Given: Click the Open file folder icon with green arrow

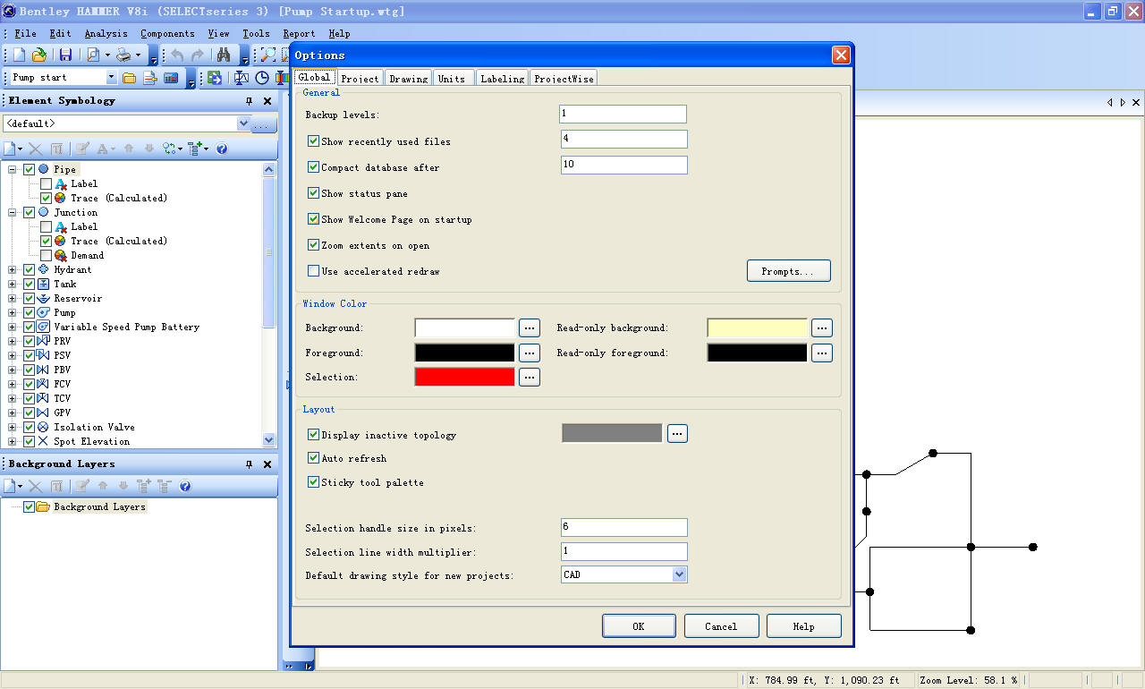Looking at the screenshot, I should click(x=39, y=55).
